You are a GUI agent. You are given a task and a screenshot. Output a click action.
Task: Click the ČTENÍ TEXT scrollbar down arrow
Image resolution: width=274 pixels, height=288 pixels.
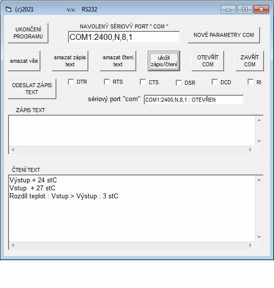point(259,237)
